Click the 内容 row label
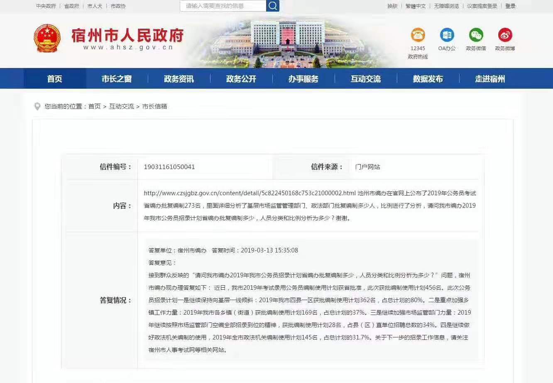Image resolution: width=553 pixels, height=383 pixels. pyautogui.click(x=122, y=206)
